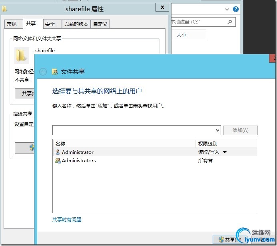Click the back arrow in File Sharing wizard
277x246 pixels.
[x=43, y=72]
